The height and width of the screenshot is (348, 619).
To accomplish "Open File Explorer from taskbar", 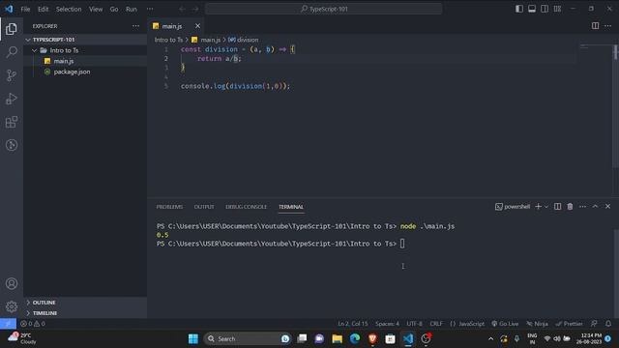I will tap(338, 338).
